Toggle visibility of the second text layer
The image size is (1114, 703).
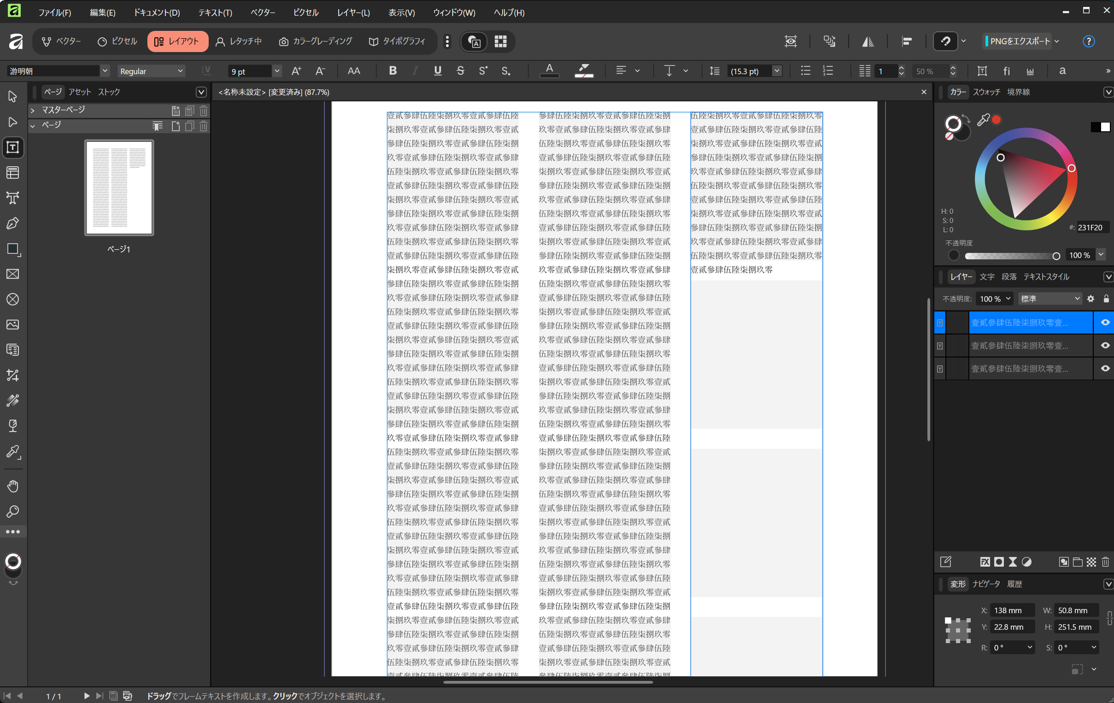[1105, 346]
